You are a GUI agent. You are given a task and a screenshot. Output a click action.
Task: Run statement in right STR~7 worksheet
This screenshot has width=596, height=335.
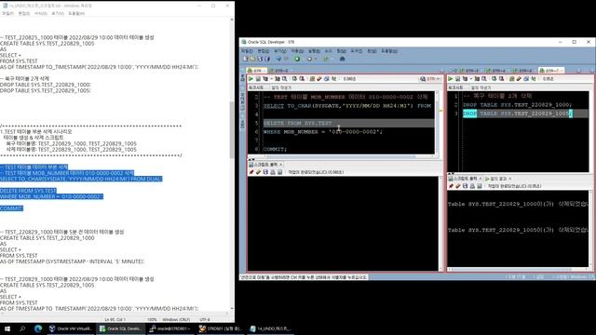coord(451,78)
